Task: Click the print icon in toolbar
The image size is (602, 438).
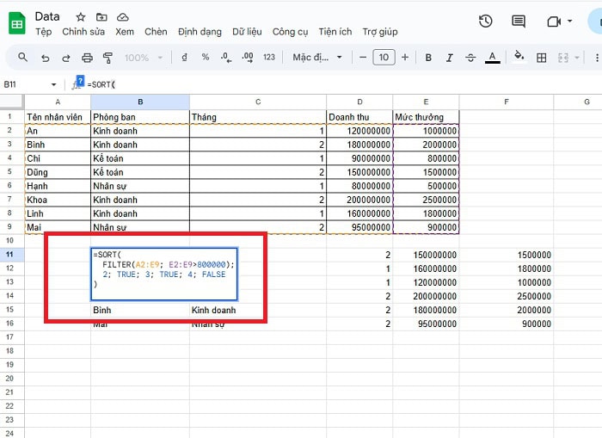Action: (87, 58)
